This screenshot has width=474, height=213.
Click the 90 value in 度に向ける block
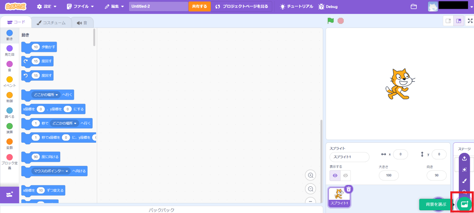tap(36, 157)
